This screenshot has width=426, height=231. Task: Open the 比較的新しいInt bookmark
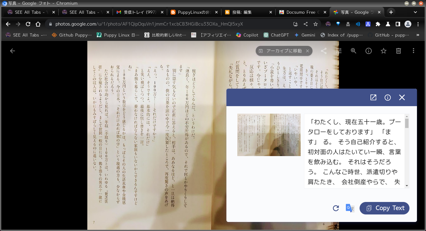pyautogui.click(x=165, y=35)
